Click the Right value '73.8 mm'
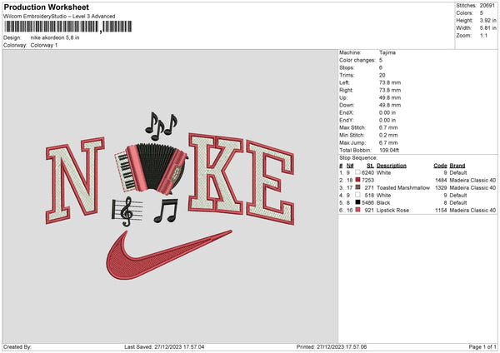 390,90
